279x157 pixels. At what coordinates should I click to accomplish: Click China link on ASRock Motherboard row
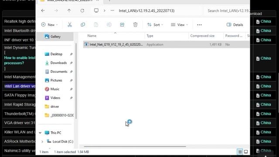[263, 141]
